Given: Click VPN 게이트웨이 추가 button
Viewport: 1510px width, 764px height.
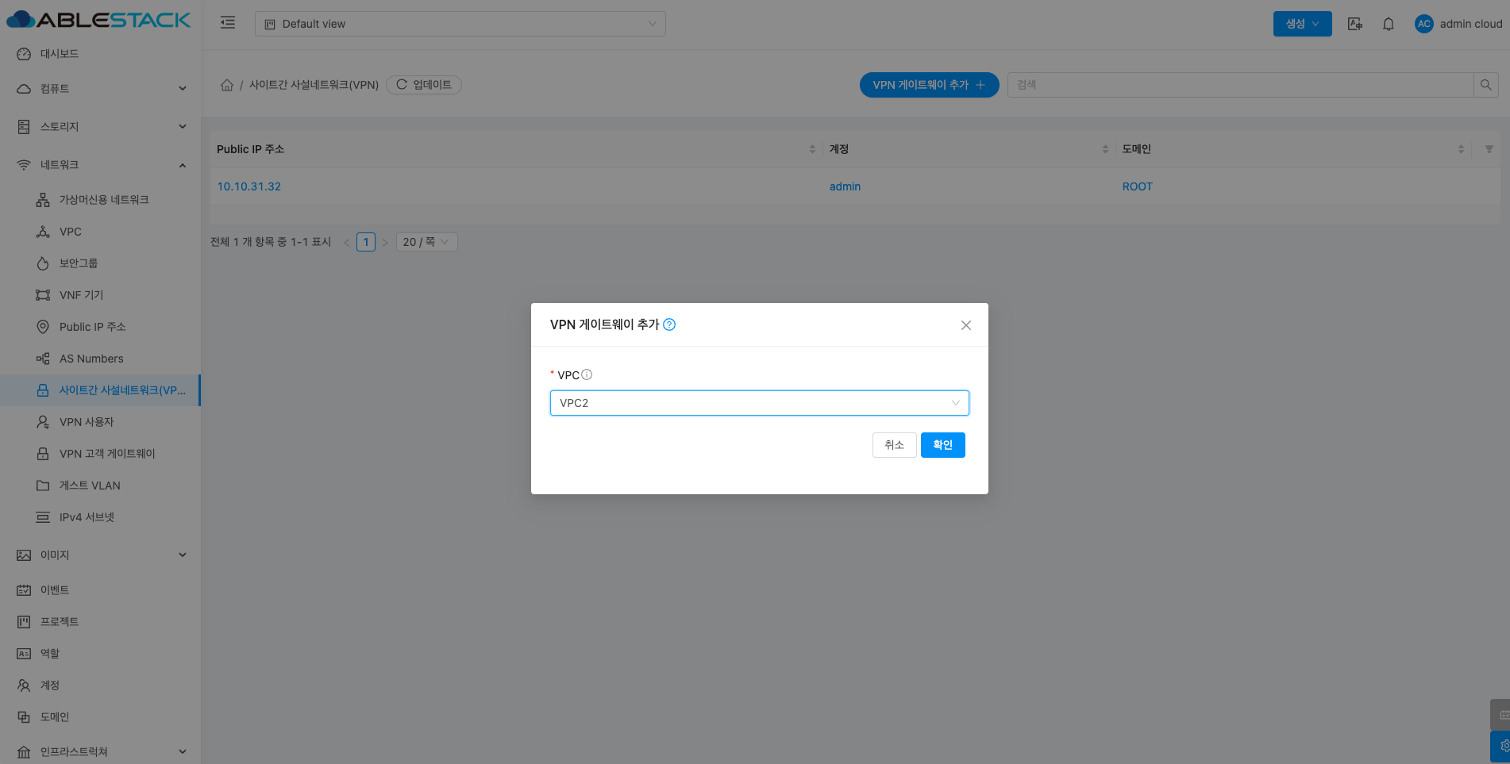Looking at the screenshot, I should pyautogui.click(x=930, y=85).
